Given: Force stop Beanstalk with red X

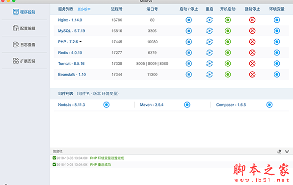Looking at the screenshot, I should (x=252, y=75).
